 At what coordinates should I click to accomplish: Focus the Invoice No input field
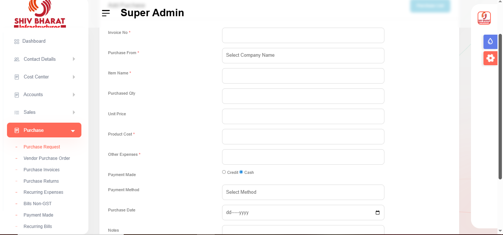tap(303, 35)
